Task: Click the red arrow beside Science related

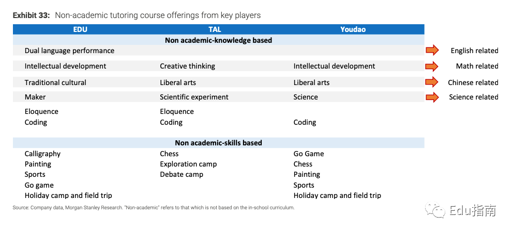Action: (x=432, y=97)
